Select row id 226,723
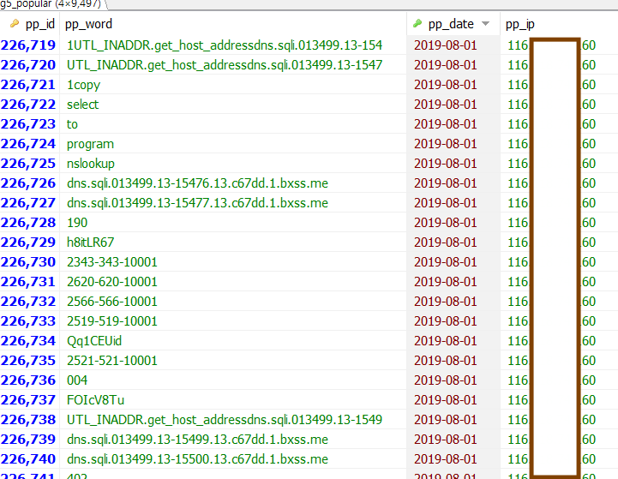 (x=28, y=124)
